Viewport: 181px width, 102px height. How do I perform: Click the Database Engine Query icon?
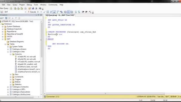click(11, 8)
